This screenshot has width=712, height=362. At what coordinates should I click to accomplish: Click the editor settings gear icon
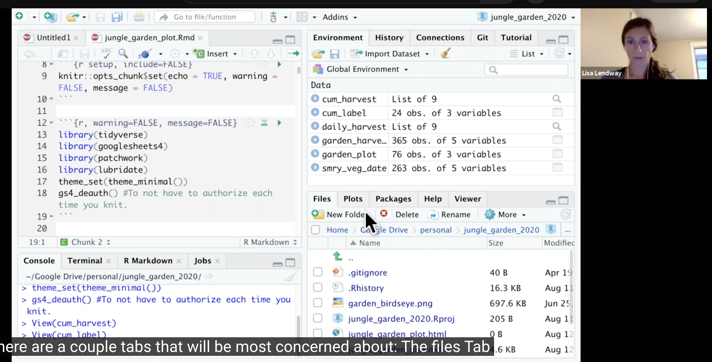[x=175, y=53]
